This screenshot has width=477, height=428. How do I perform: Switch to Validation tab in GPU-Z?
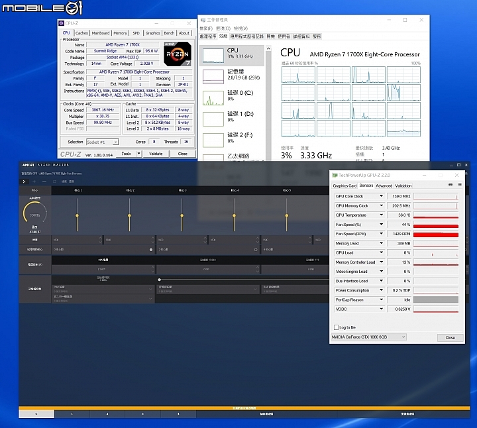pos(403,186)
